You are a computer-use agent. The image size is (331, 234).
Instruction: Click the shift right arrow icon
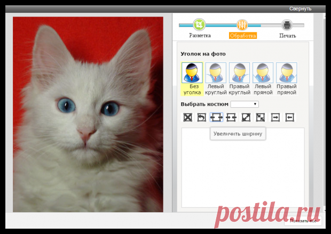275,117
